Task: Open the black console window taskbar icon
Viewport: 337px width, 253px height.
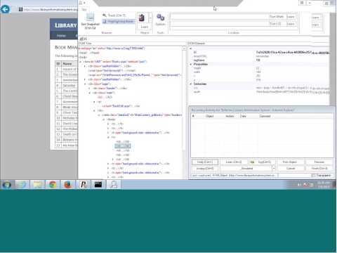Action: [98, 185]
